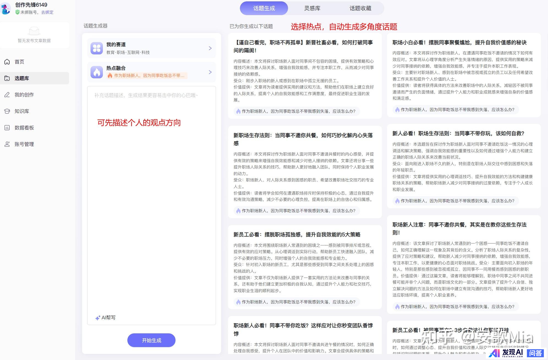The image size is (548, 360).
Task: Click the AI帮写 sparkle icon
Action: tap(98, 318)
